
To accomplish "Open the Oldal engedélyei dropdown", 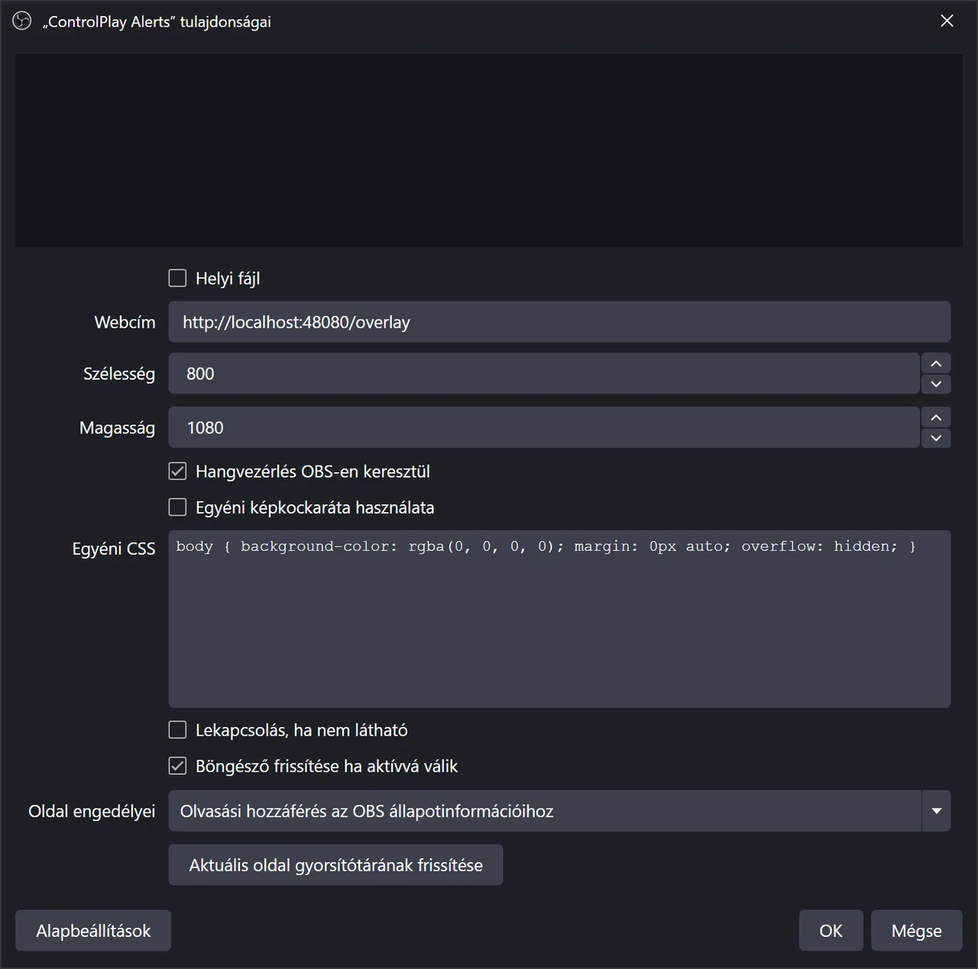I will click(x=559, y=811).
